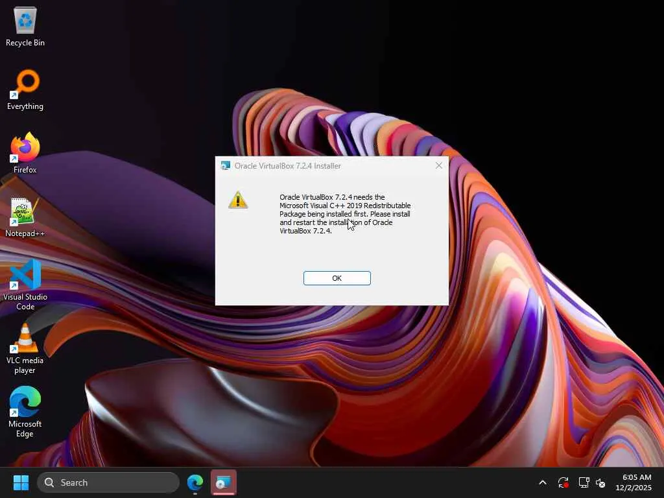This screenshot has width=664, height=498.
Task: Select the Recycle Bin desktop icon
Action: 25,27
